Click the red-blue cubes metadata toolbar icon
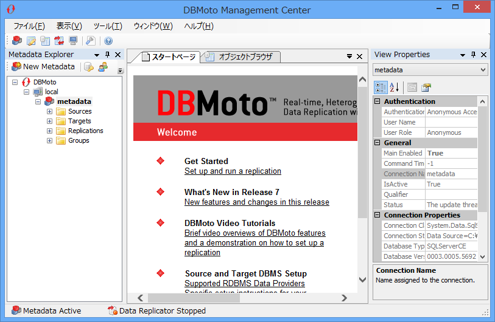 pyautogui.click(x=17, y=41)
